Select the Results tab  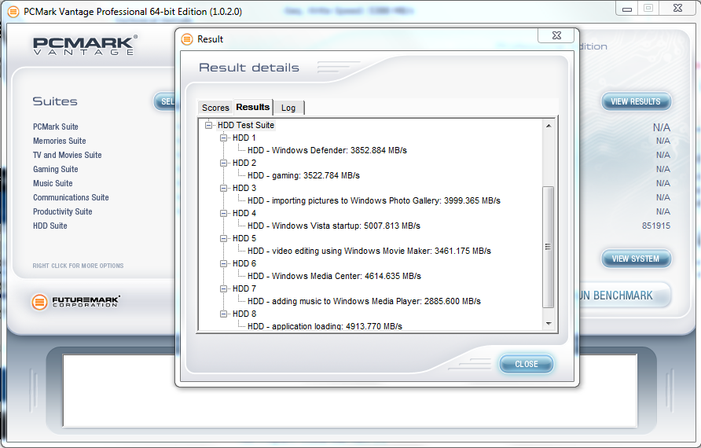coord(253,108)
